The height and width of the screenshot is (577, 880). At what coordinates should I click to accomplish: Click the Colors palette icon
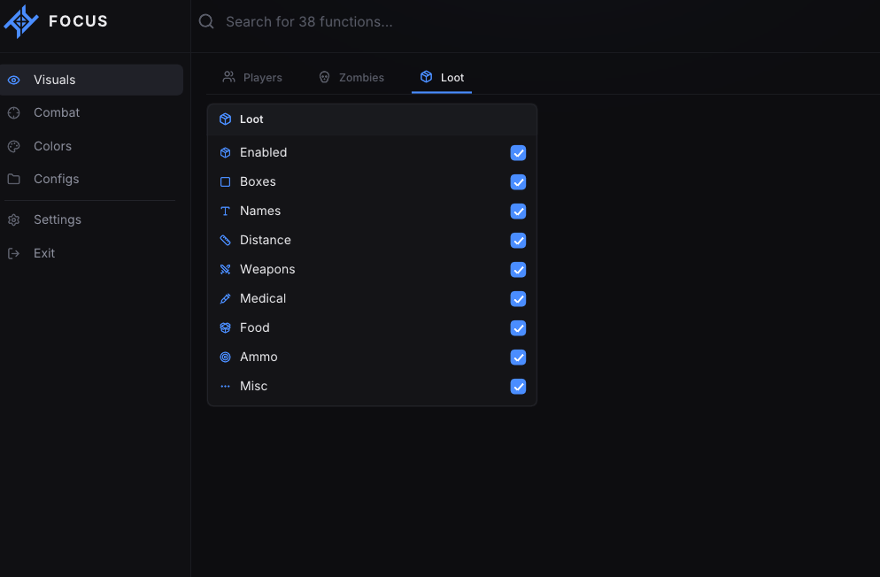coord(14,146)
